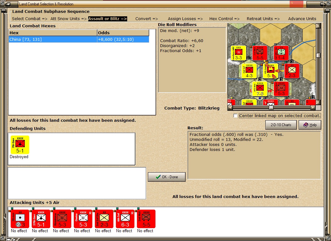The height and width of the screenshot is (241, 331).
Task: Click the 6th Inf 6-3 attacker counter
Action: pyautogui.click(x=125, y=219)
